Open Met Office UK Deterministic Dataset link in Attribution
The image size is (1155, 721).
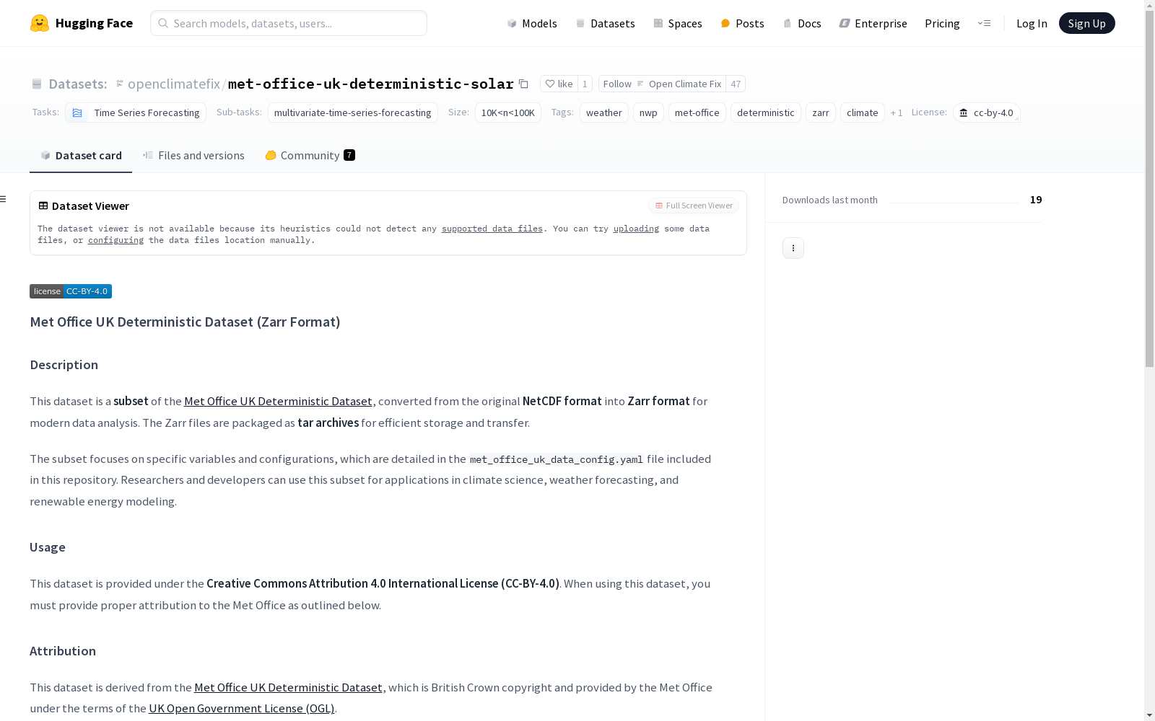(x=288, y=687)
